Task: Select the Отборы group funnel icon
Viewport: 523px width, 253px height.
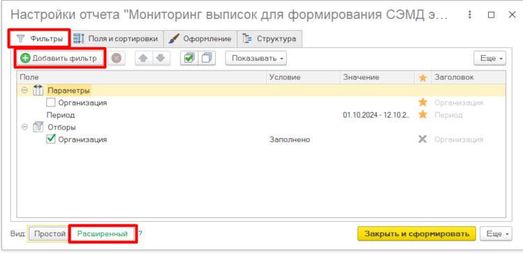Action: tap(38, 127)
